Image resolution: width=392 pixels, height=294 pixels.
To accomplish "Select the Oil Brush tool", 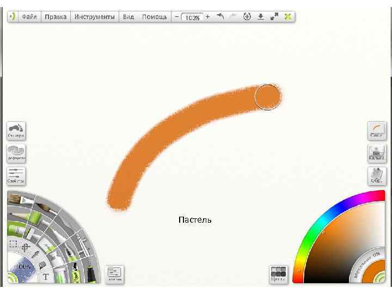I will pyautogui.click(x=21, y=200).
